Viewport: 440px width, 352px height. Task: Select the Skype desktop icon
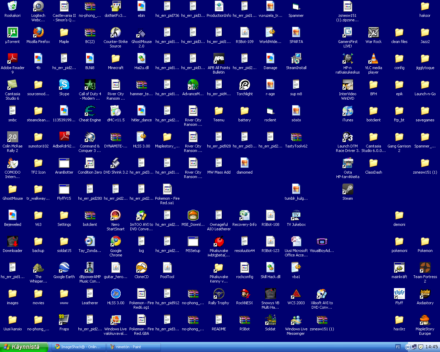(x=64, y=85)
